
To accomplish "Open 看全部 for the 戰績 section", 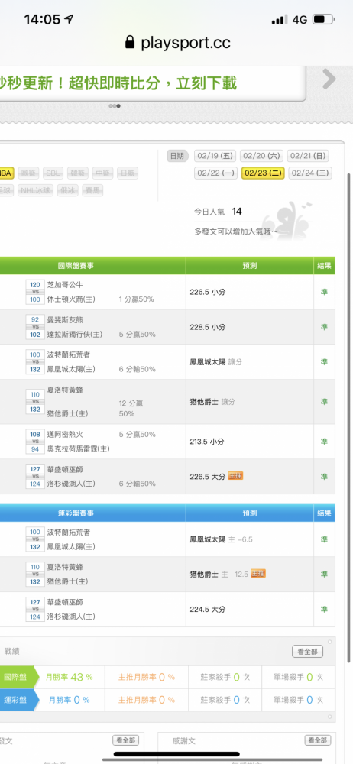I will point(307,652).
